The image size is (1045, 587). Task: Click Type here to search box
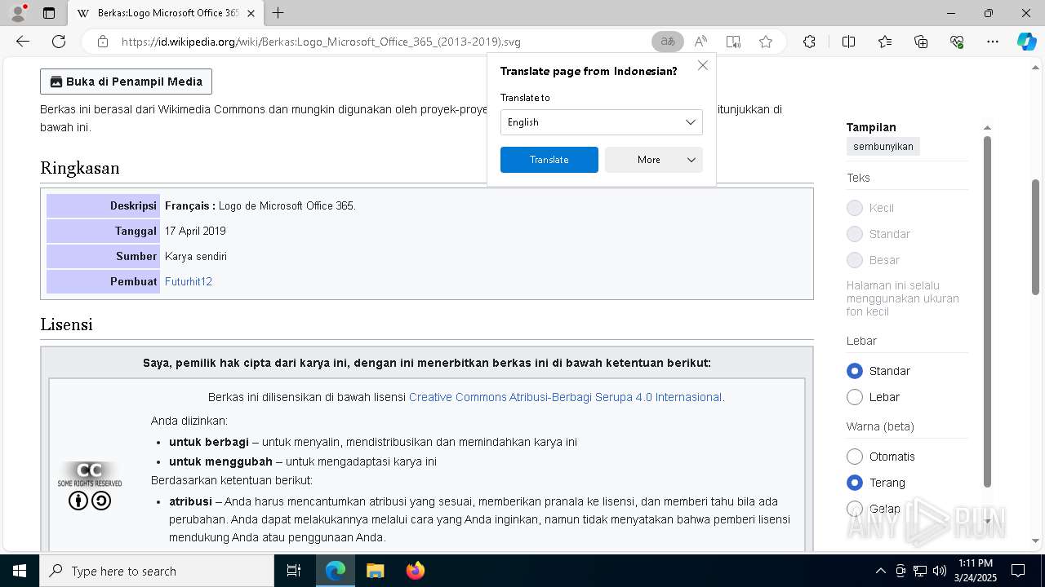tap(157, 571)
